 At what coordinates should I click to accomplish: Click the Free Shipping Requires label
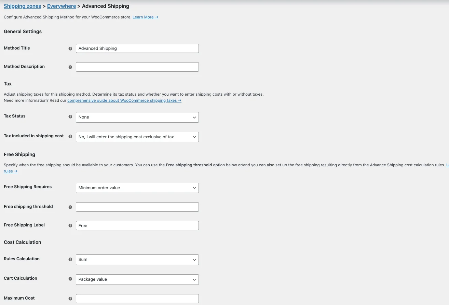coord(28,187)
